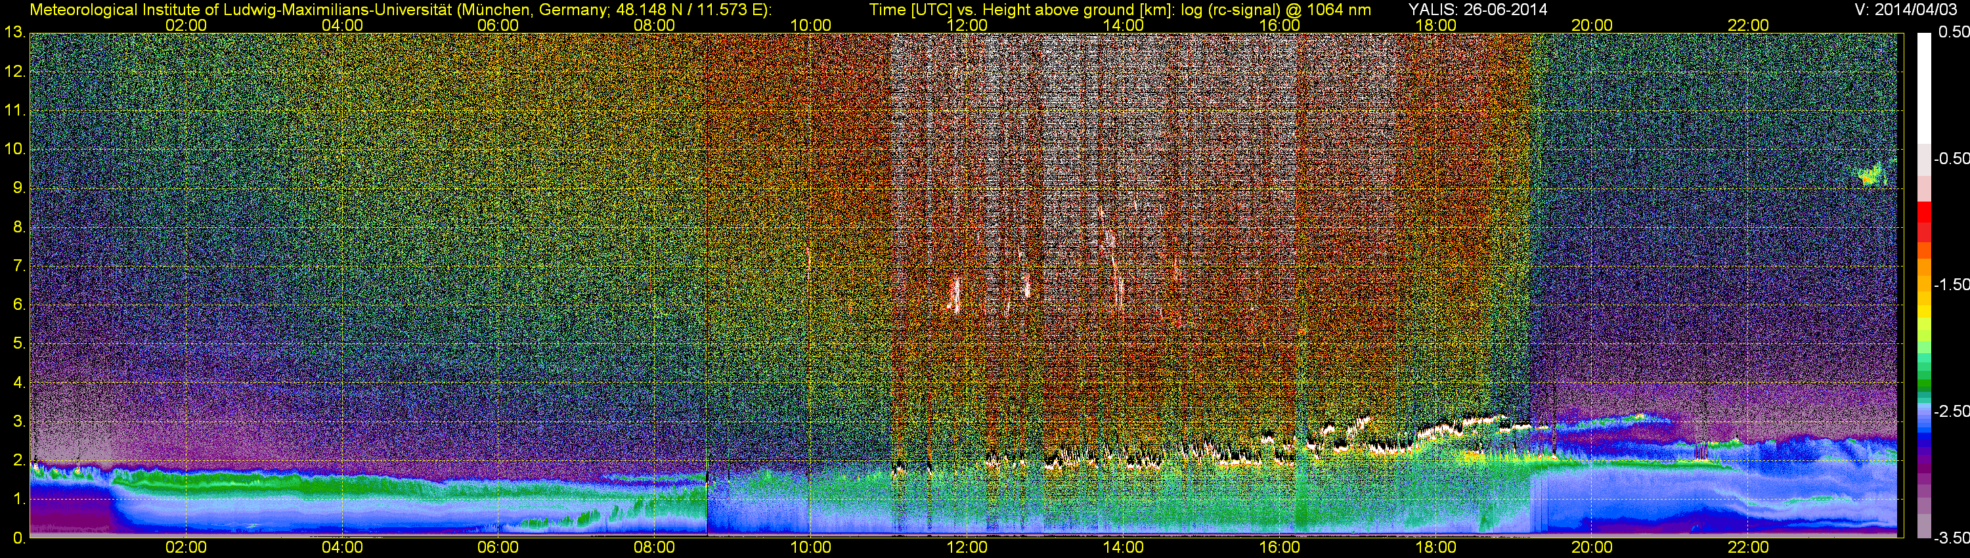Click the height axis label '4.'
The height and width of the screenshot is (558, 1970).
pos(19,383)
